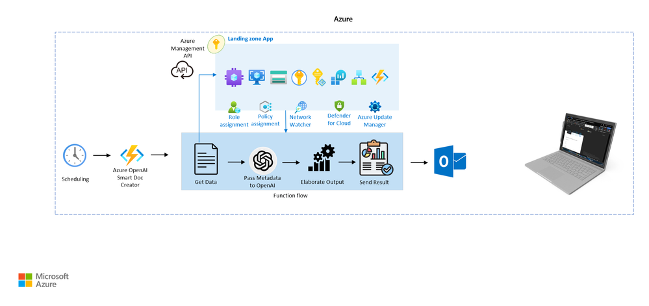
Task: Click the "Landing zone App" label
Action: 250,39
